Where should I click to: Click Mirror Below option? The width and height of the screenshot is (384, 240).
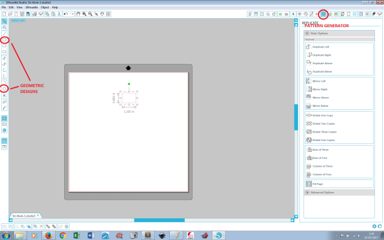pos(339,106)
